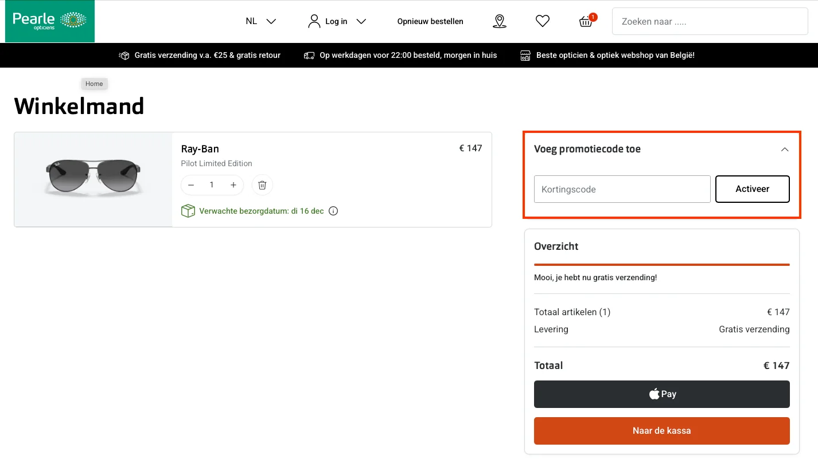The height and width of the screenshot is (471, 818).
Task: Click inside the Kortingscode field
Action: [x=622, y=189]
